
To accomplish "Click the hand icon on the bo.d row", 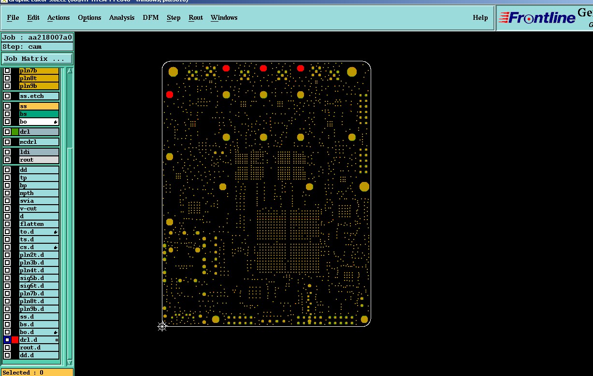I will 56,332.
